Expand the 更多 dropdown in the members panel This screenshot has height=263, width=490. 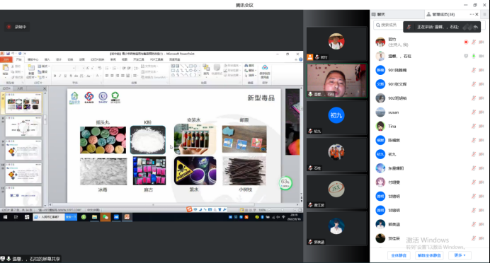(x=460, y=255)
